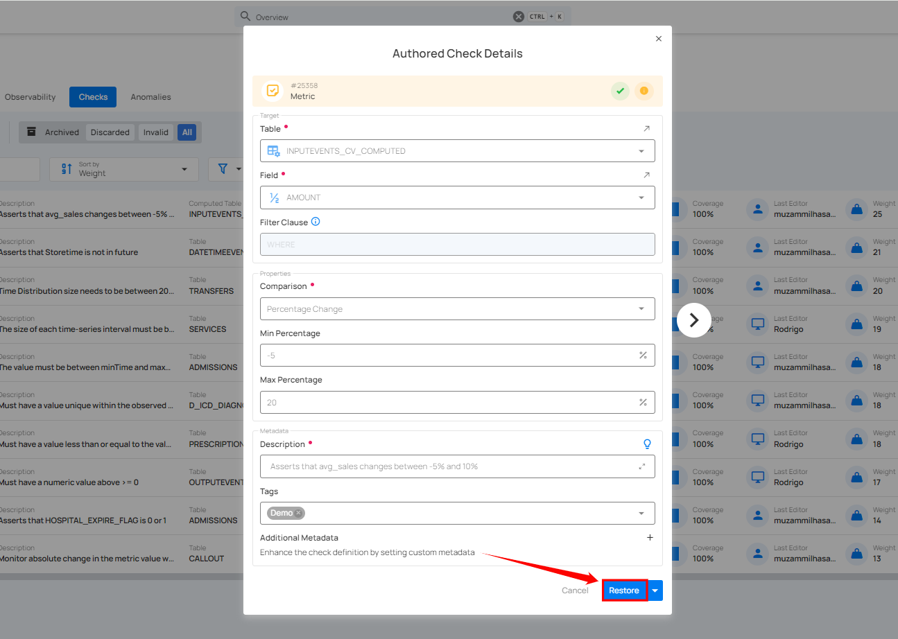The height and width of the screenshot is (639, 898).
Task: Click 'Asserts that HOSPITAL_EXPIRE_FLAG is 0 or 1'
Action: coord(83,520)
